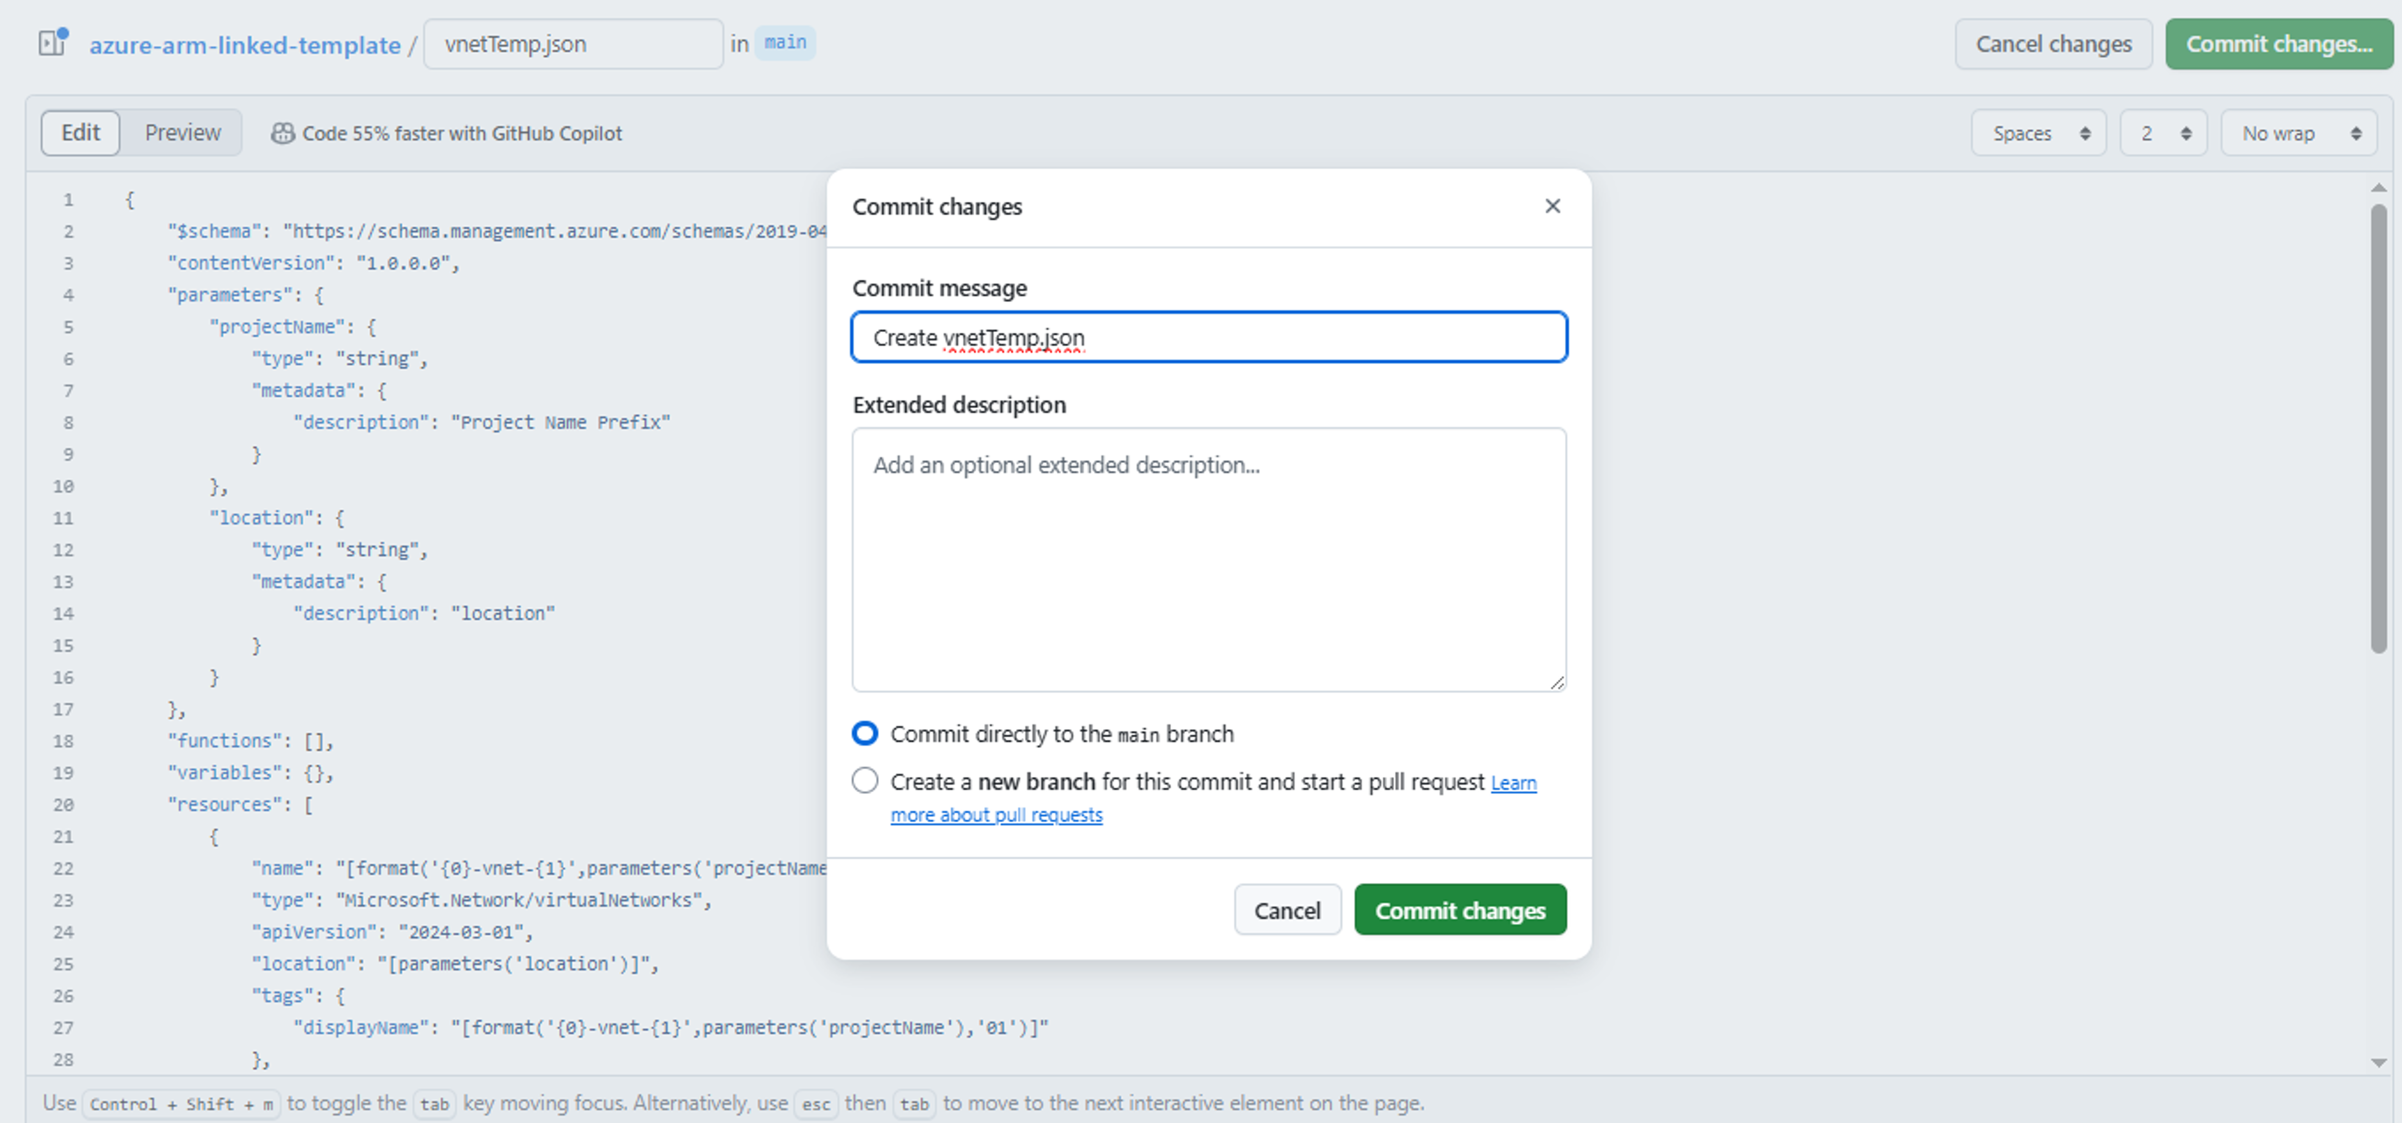Open the Learn more about pull requests link

click(x=997, y=814)
